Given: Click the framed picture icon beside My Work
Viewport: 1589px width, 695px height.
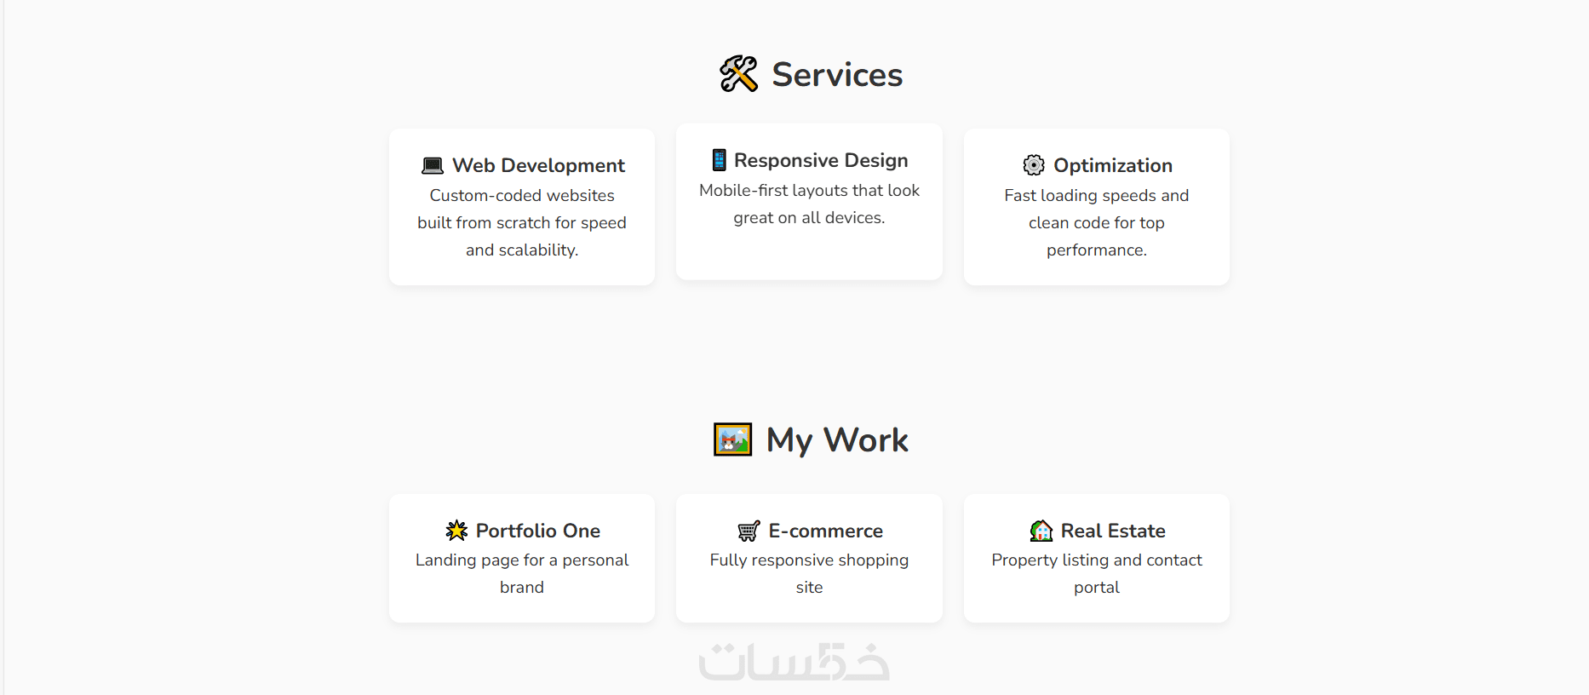Looking at the screenshot, I should 732,440.
